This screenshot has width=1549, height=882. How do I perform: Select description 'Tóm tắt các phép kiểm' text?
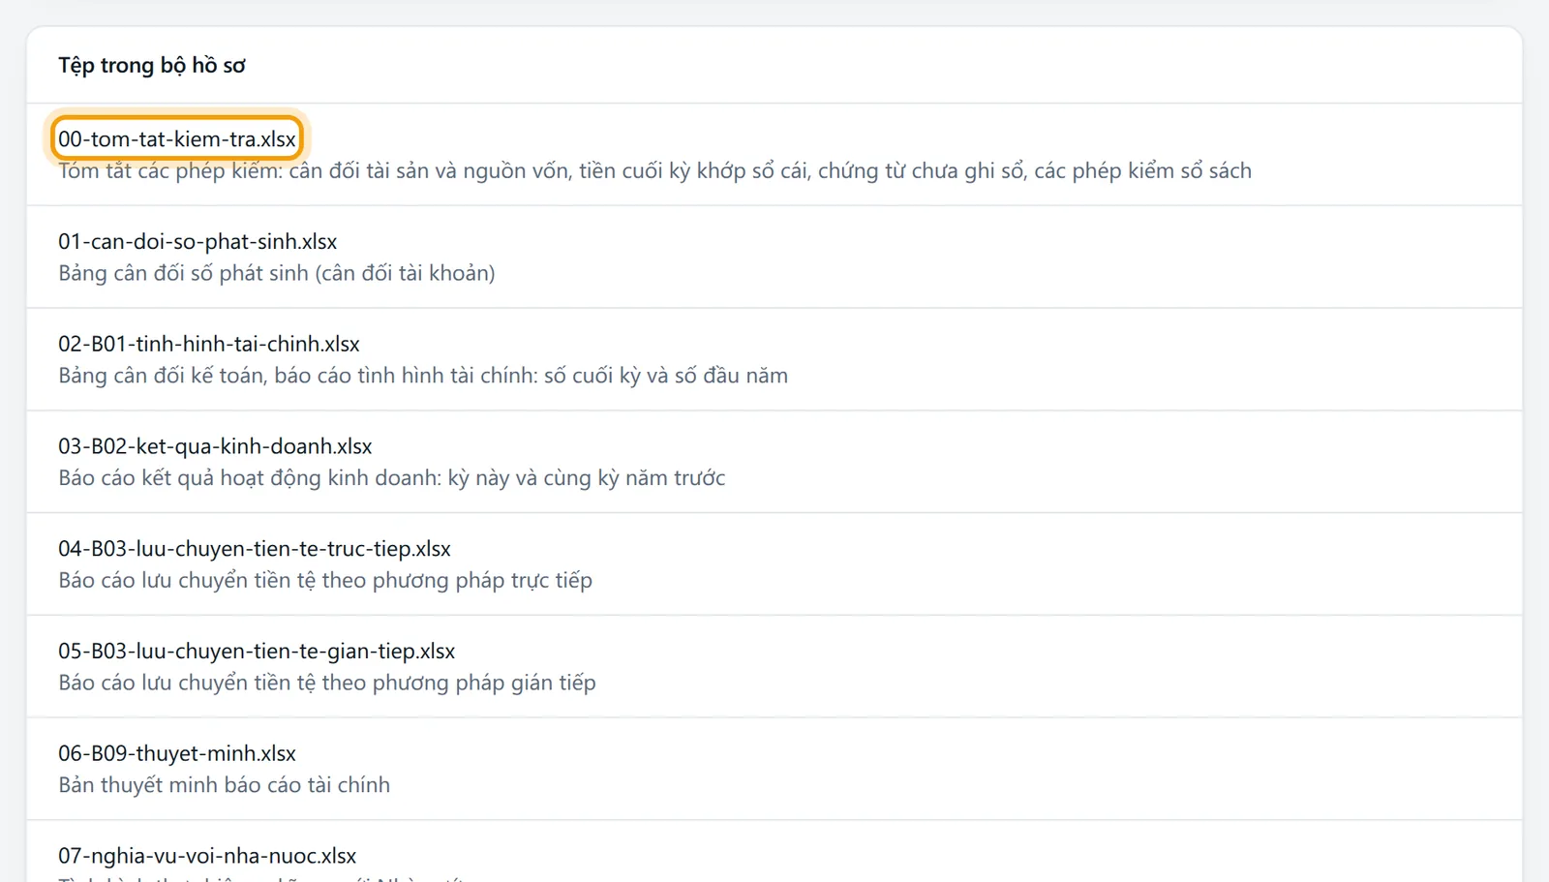pyautogui.click(x=654, y=170)
